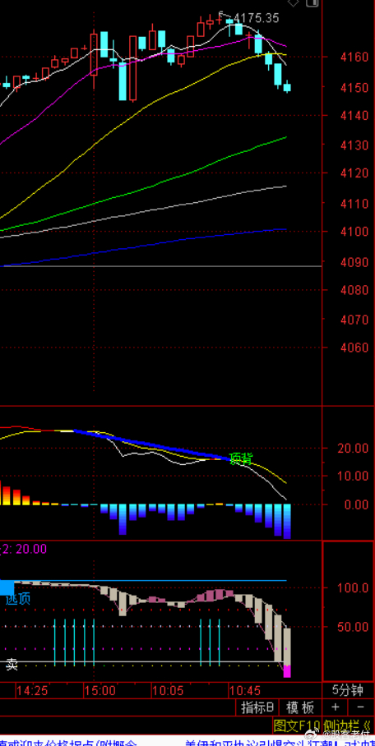Open the 指标B indicator button
The width and height of the screenshot is (375, 746).
tap(257, 707)
